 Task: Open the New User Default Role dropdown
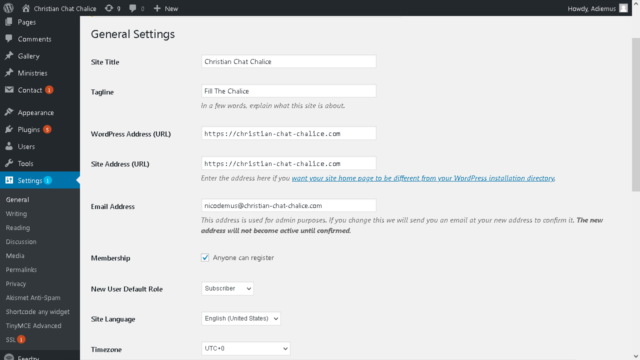click(x=227, y=288)
